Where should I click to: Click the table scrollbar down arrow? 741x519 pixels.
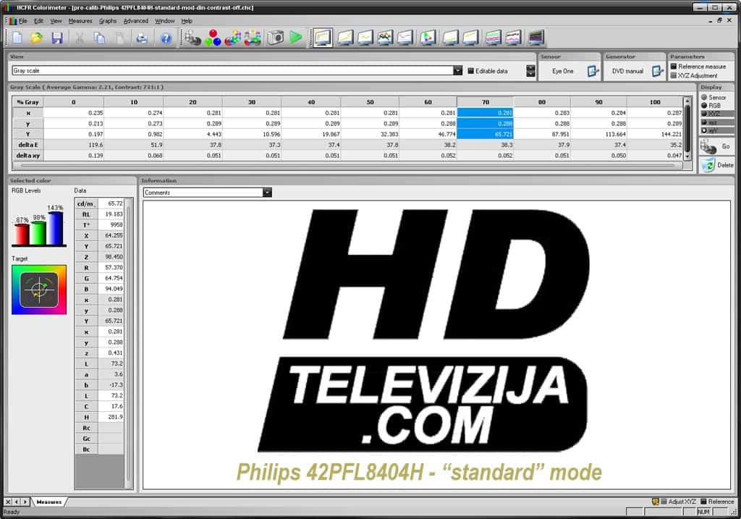click(x=687, y=156)
